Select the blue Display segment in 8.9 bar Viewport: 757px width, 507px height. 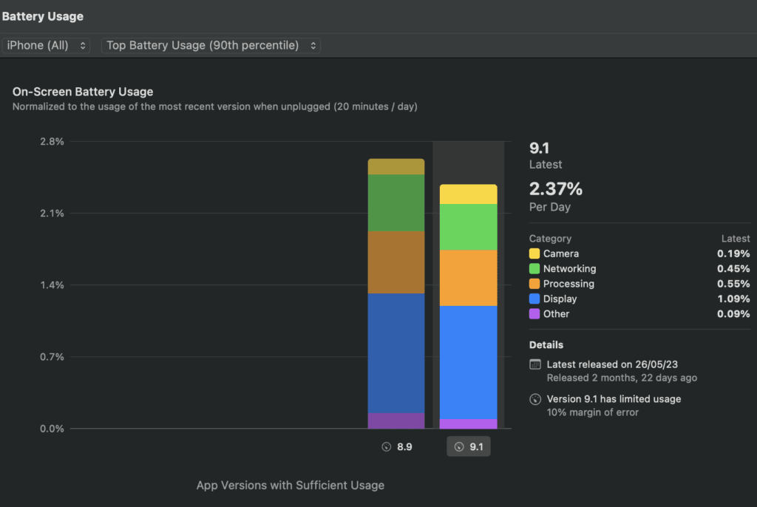[x=396, y=353]
